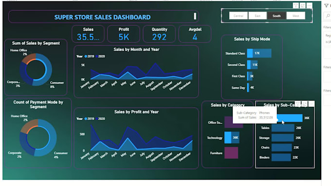Click the Filters pane funnel icon
The image size is (331, 186).
[x=326, y=6]
